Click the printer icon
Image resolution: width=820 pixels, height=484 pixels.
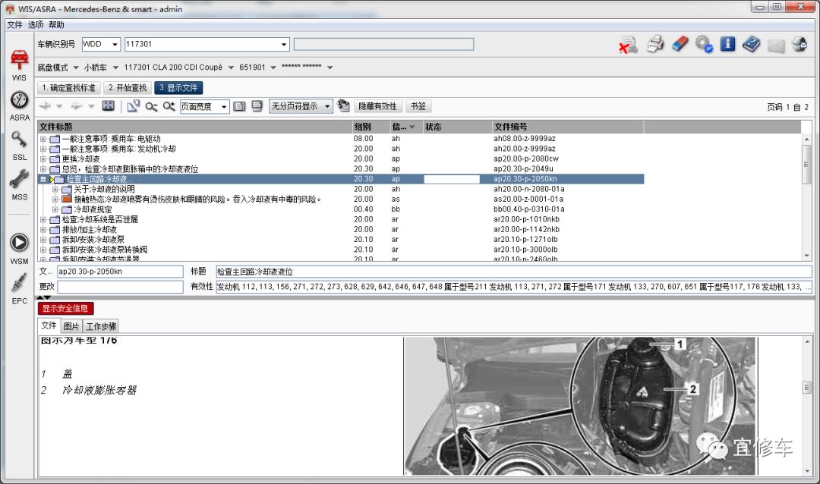click(x=655, y=45)
